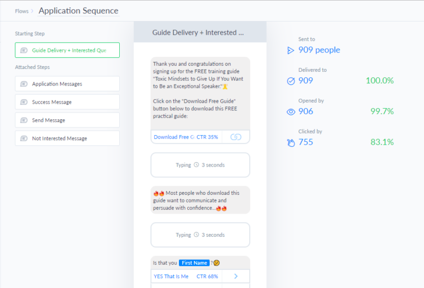This screenshot has width=424, height=288.
Task: Expand the chevron after Flows breadcrumb
Action: pyautogui.click(x=32, y=11)
